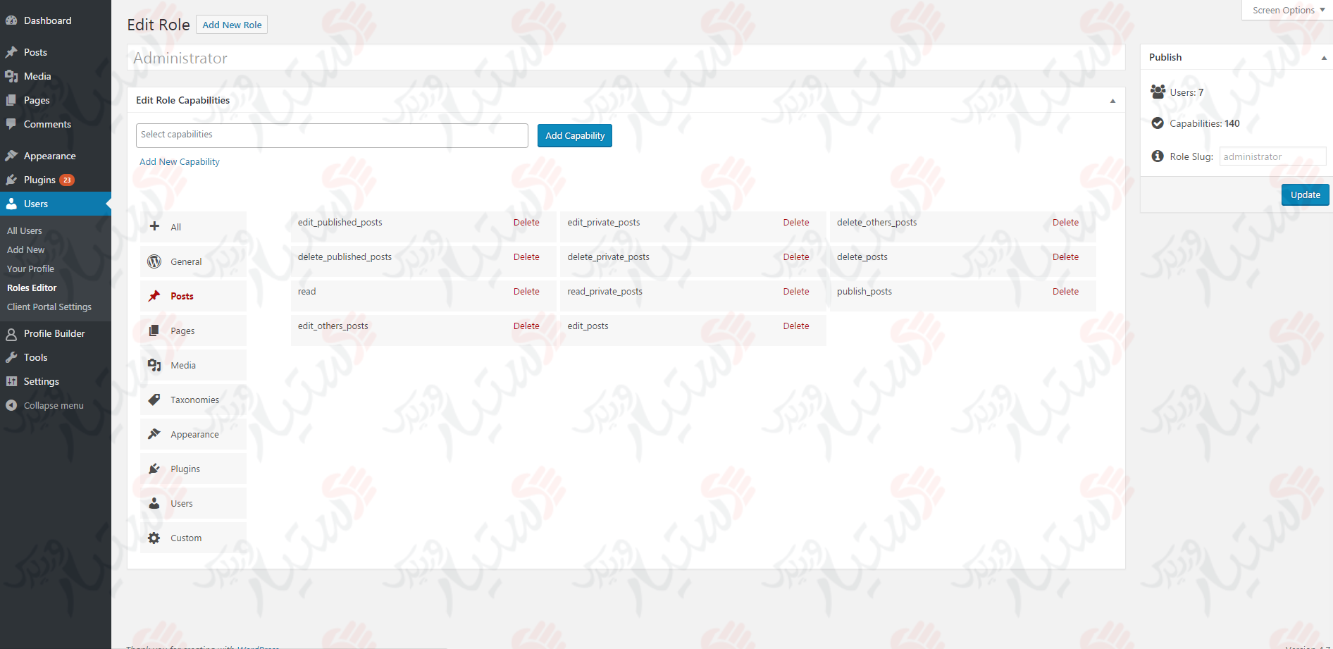Image resolution: width=1333 pixels, height=649 pixels.
Task: Open the Media capabilities category icon
Action: [x=155, y=365]
